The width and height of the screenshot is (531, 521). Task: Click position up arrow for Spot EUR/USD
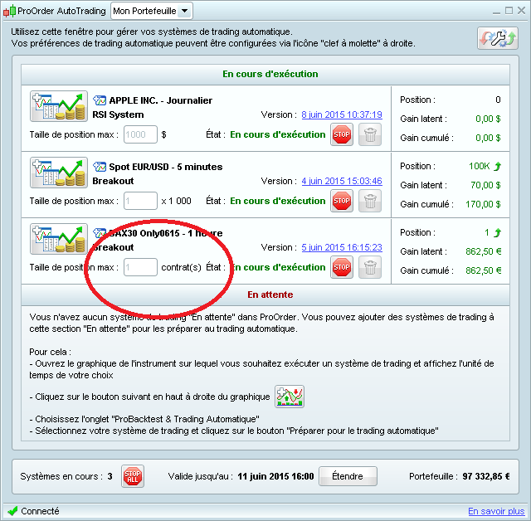click(497, 166)
